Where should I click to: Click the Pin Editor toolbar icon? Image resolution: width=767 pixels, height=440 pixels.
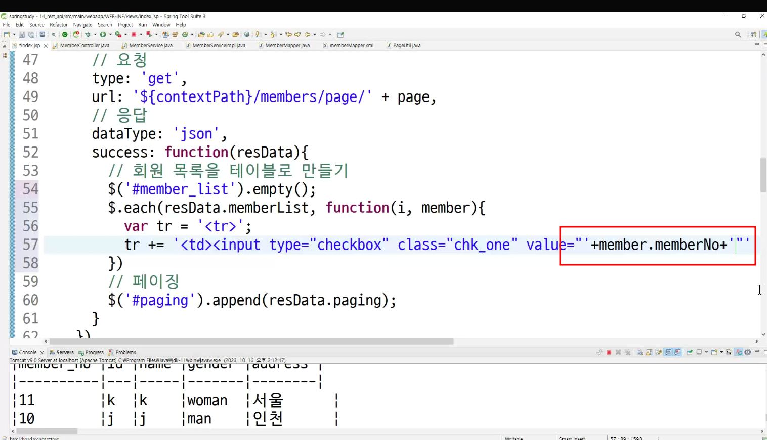point(340,35)
